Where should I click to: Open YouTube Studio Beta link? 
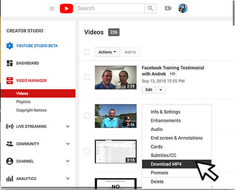point(37,46)
